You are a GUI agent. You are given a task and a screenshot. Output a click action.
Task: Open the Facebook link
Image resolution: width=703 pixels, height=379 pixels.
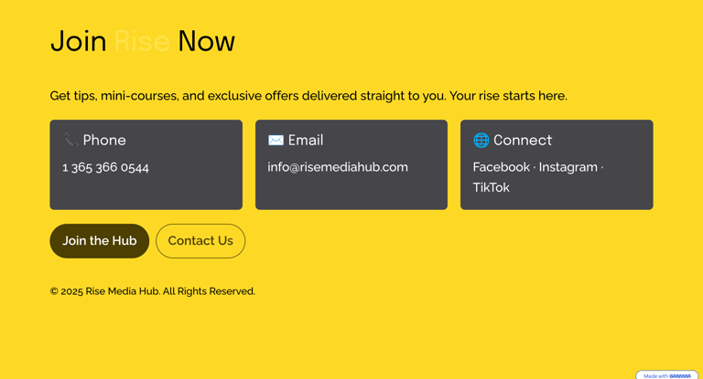(x=502, y=167)
